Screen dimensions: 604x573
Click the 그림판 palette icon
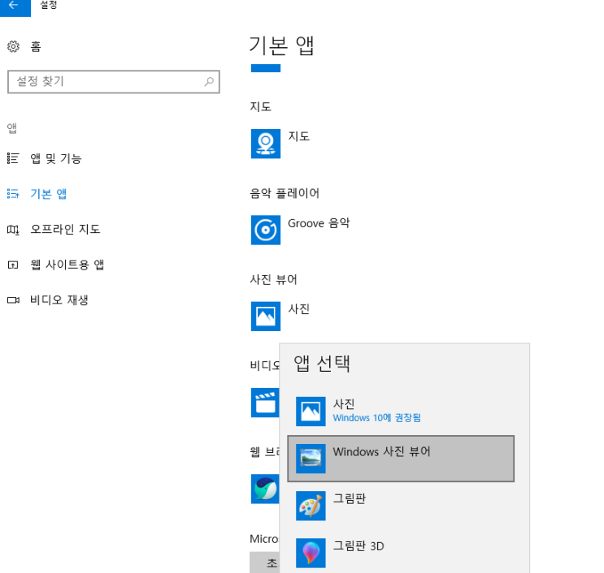[x=311, y=506]
